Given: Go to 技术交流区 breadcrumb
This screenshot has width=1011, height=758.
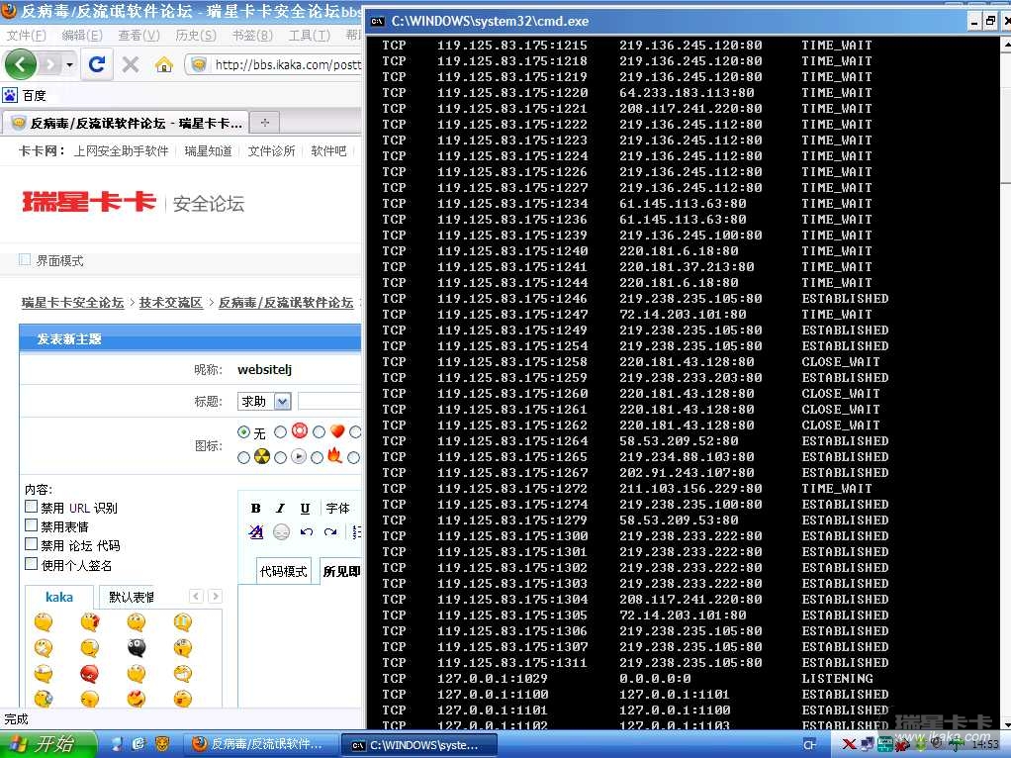Looking at the screenshot, I should 171,303.
